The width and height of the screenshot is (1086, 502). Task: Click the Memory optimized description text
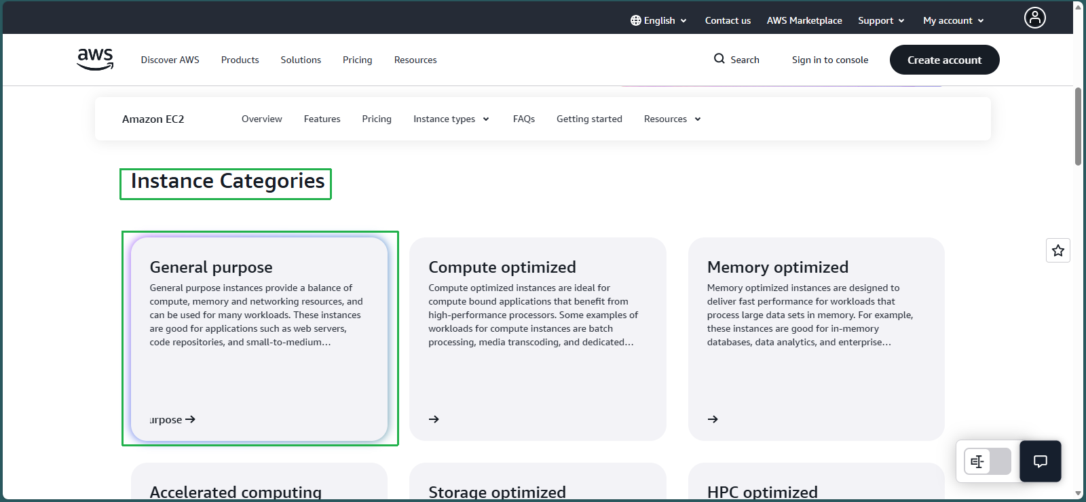click(x=810, y=315)
